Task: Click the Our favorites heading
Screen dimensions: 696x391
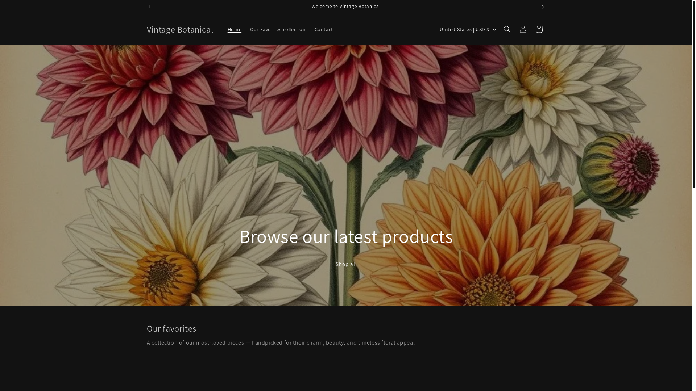Action: 171,328
